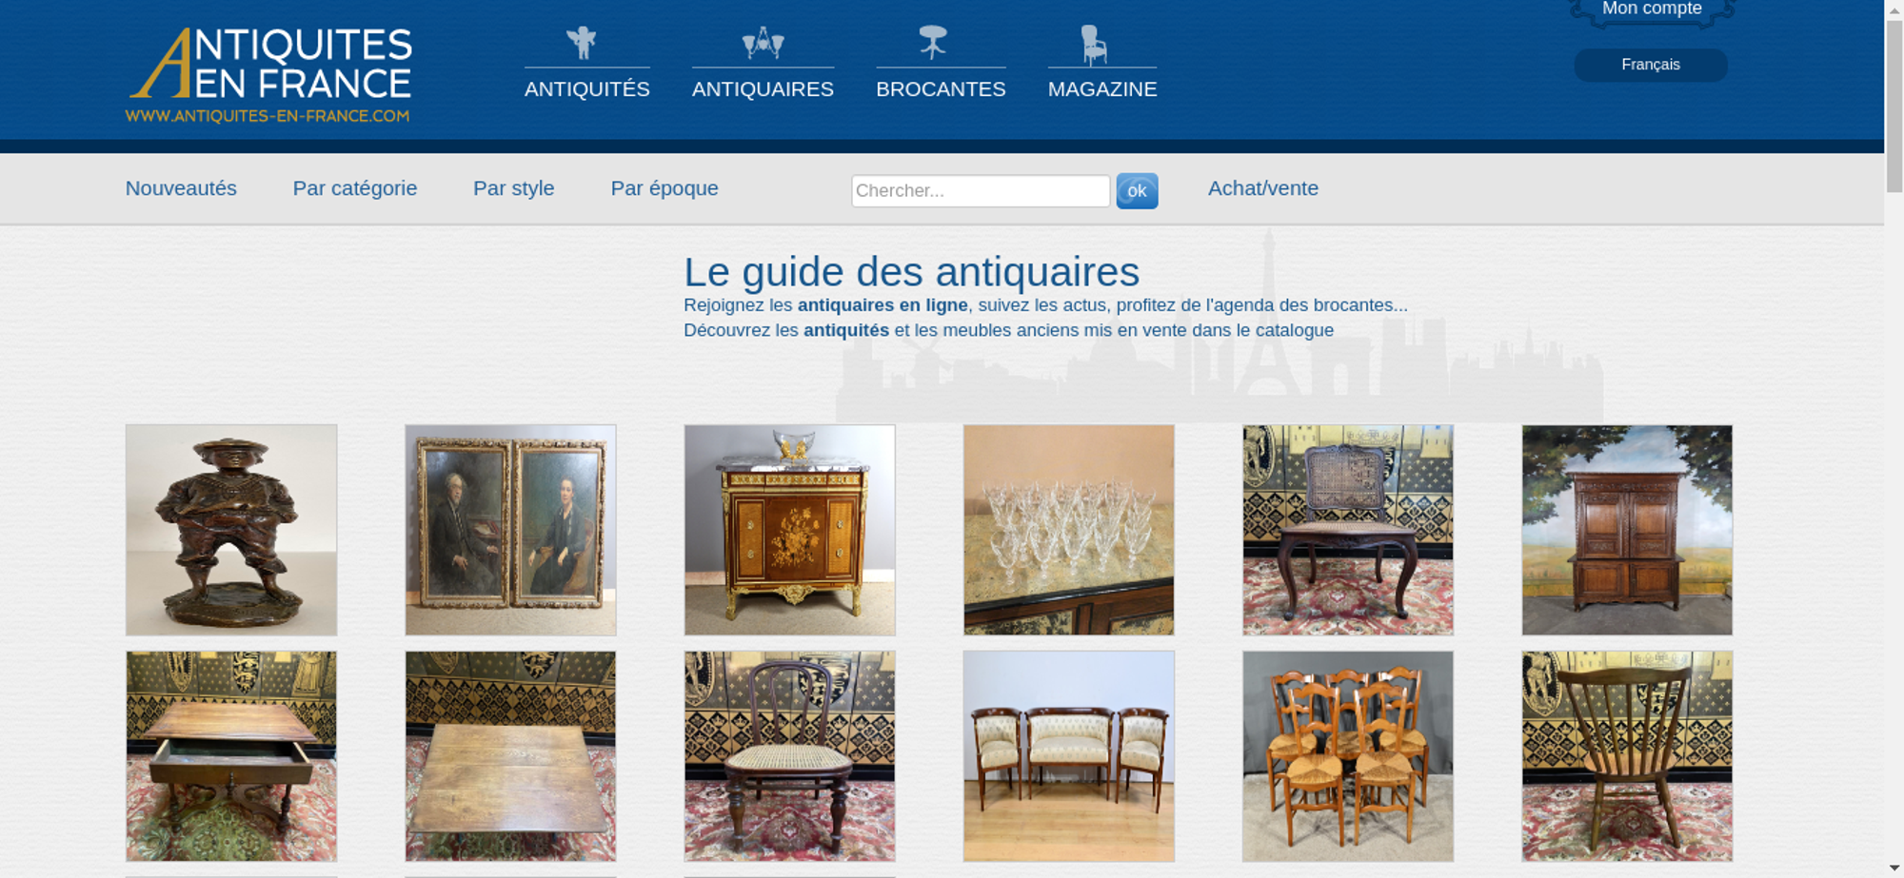Open the pair of framed portraits thumbnail
Screen dimensions: 1904x878
[510, 530]
